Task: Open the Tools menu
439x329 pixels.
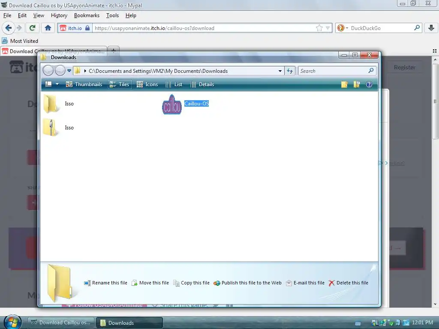Action: pos(112,15)
